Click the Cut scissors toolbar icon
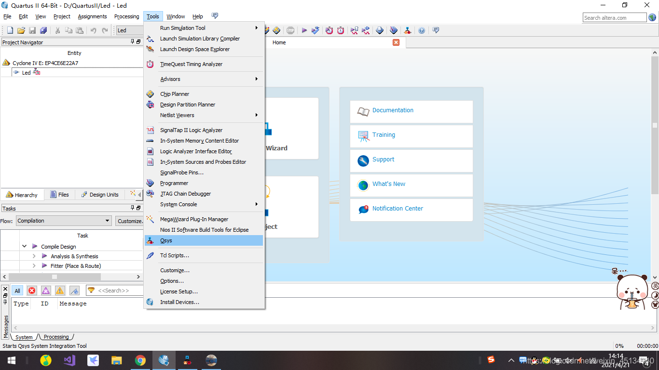 (x=58, y=30)
